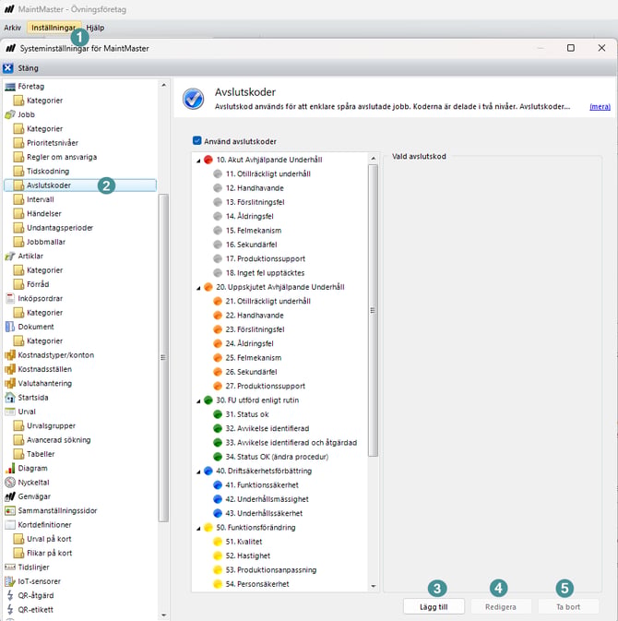Click the Kortdefinitioner card icon
Screen dimensions: 618x621
10,525
